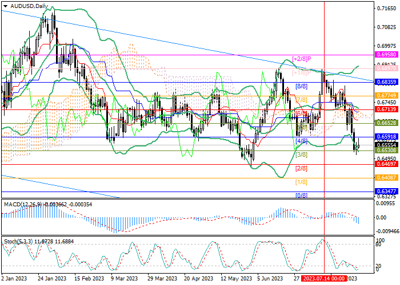Click the Stochastic 20 level label

pos(379,266)
